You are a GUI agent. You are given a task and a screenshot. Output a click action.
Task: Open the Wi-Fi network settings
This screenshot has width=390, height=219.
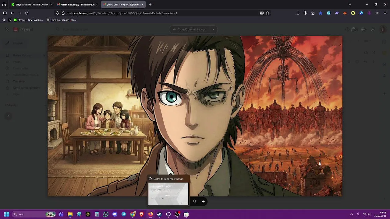point(364,214)
